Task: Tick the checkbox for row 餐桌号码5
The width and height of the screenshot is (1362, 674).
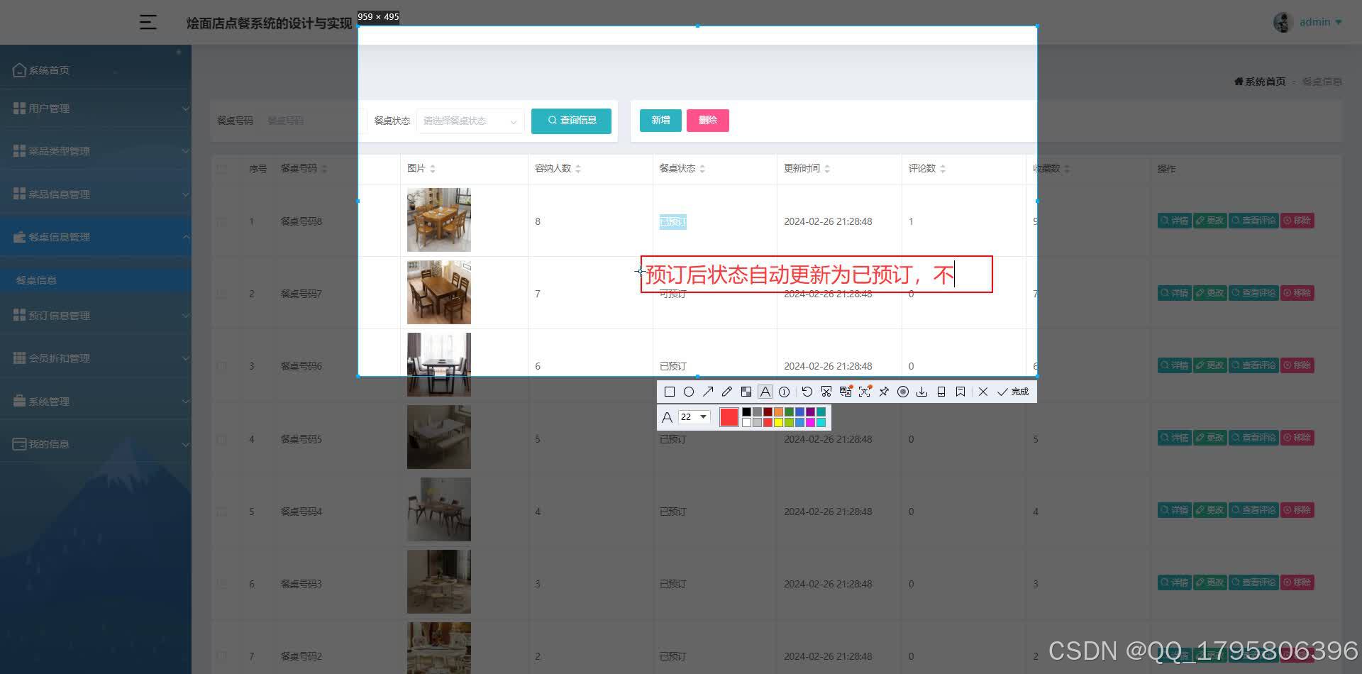Action: point(222,439)
